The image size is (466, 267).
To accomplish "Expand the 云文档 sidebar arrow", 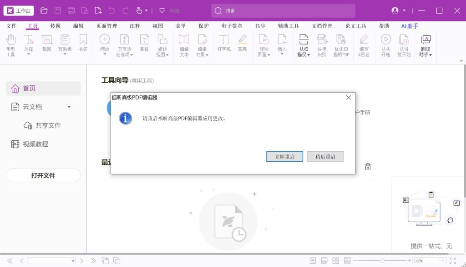I will [x=69, y=107].
